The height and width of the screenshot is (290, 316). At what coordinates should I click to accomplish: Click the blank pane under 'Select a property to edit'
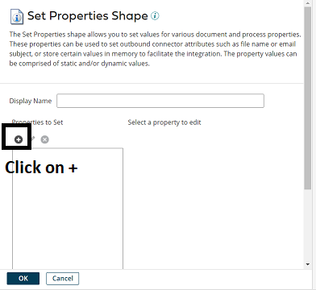click(212, 196)
